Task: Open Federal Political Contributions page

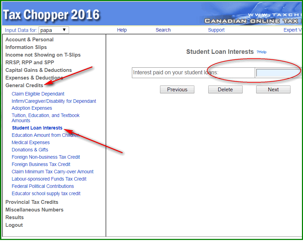Action: tap(43, 186)
